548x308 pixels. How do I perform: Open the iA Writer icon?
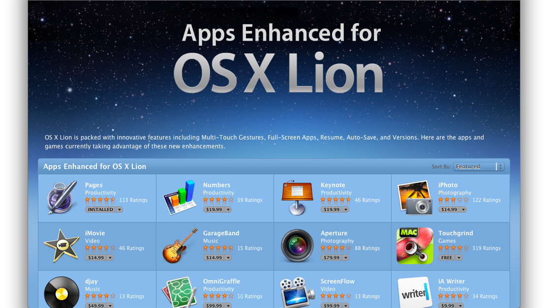coord(415,292)
